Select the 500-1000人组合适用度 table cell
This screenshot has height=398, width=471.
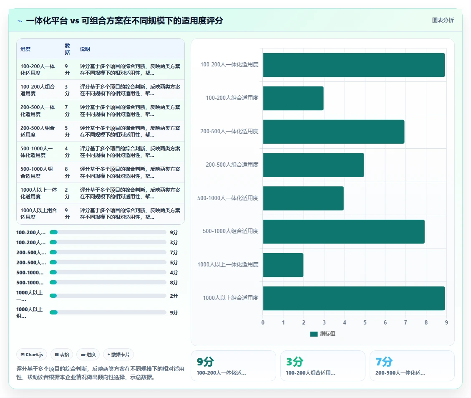tap(38, 172)
